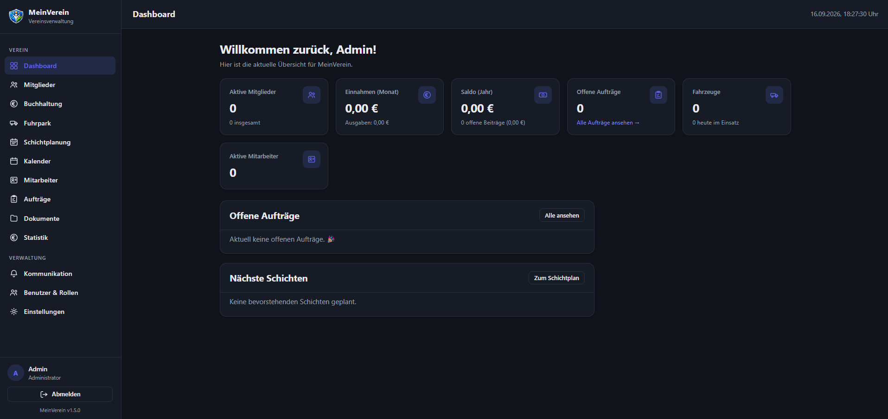Click the Nächste Schichten heading

[x=268, y=278]
